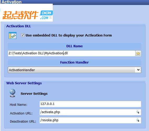Click the Function Handler header label

(74, 62)
